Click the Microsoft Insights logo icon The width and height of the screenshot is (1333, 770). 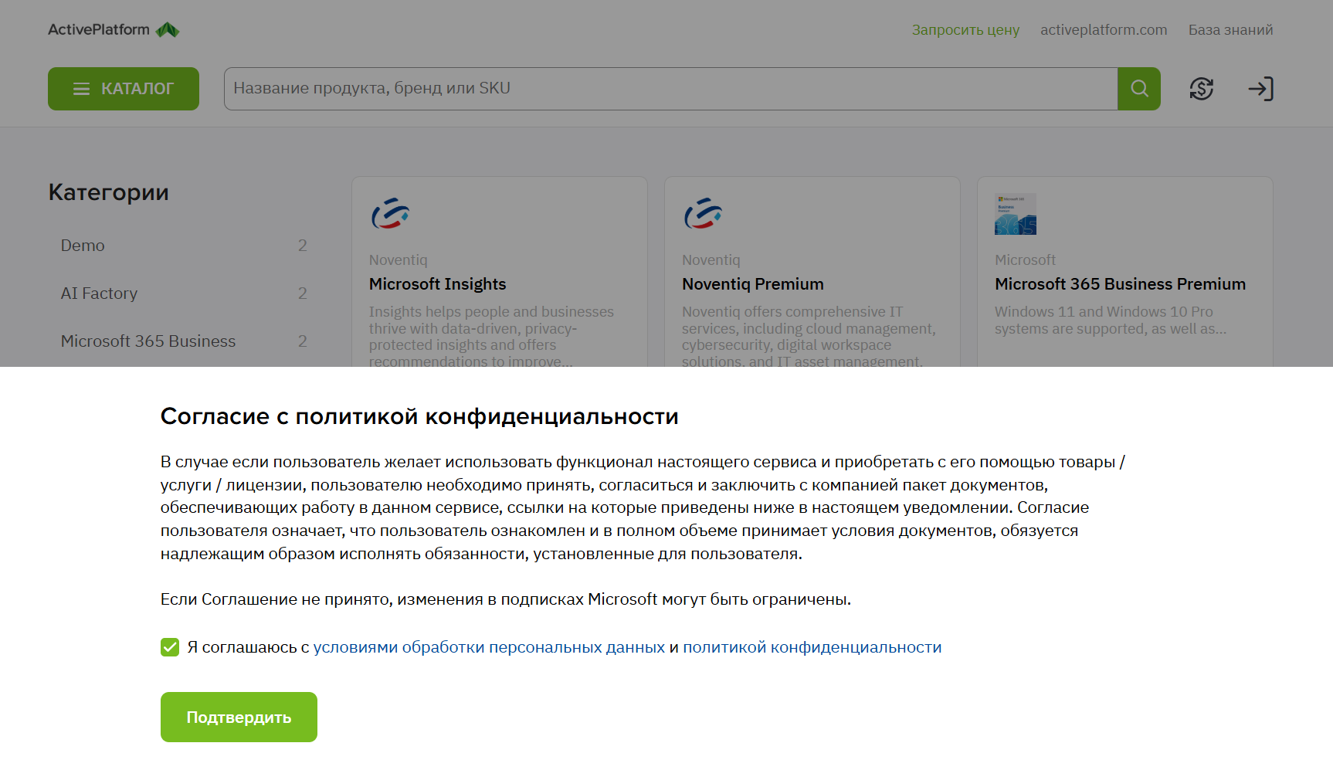point(390,214)
